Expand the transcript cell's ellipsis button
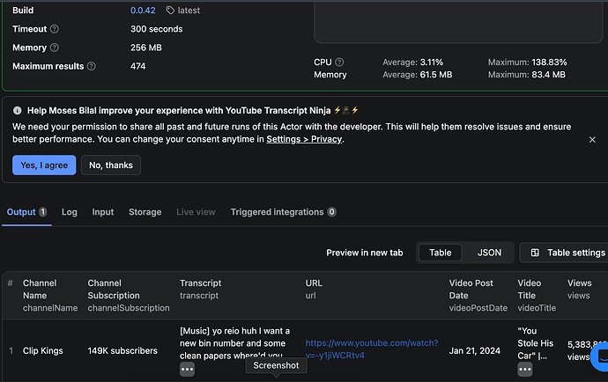The height and width of the screenshot is (382, 608). coord(187,371)
